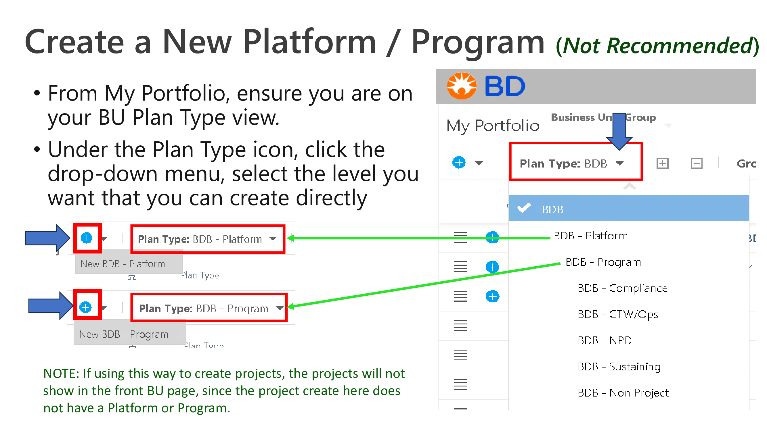Click the expand all plus-box icon
This screenshot has height=431, width=767.
pyautogui.click(x=662, y=163)
